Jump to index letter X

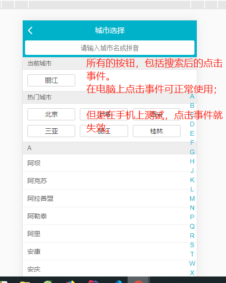192,273
